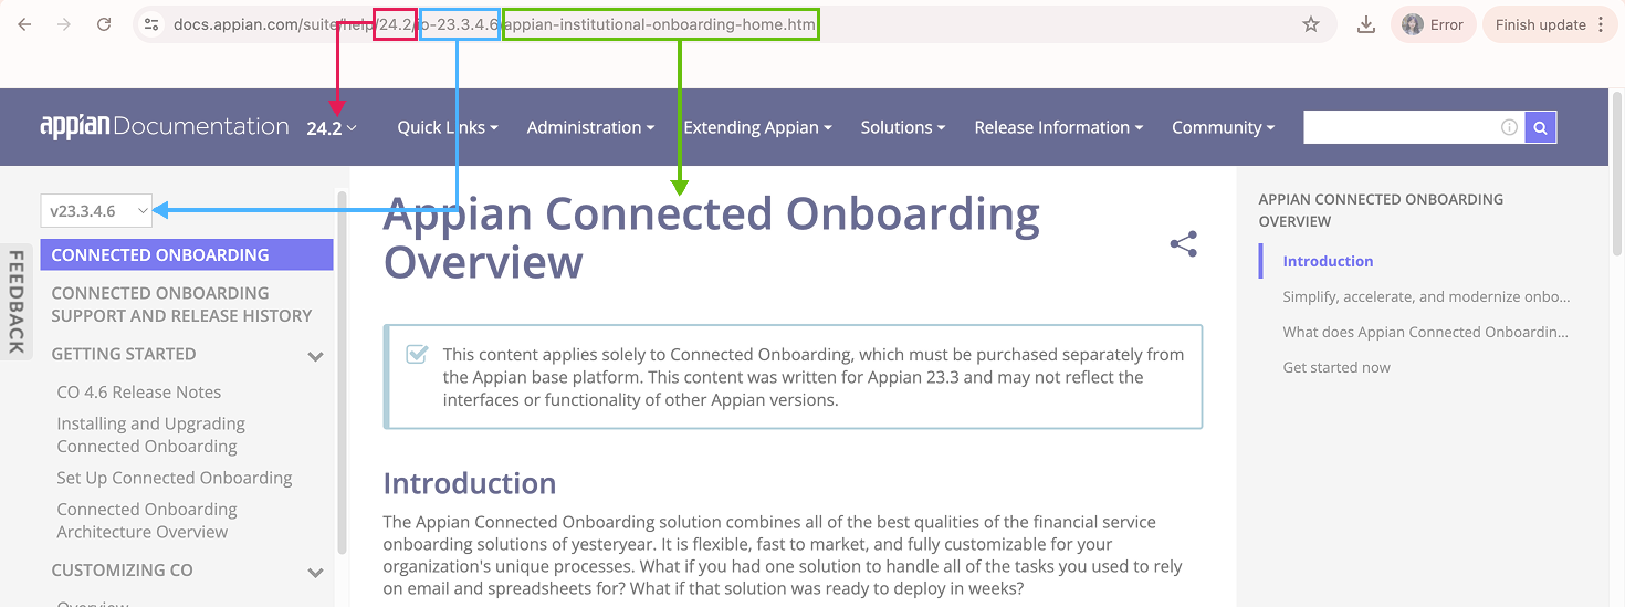Screen dimensions: 1625x607
Task: Open the browser downloads icon
Action: [1366, 25]
